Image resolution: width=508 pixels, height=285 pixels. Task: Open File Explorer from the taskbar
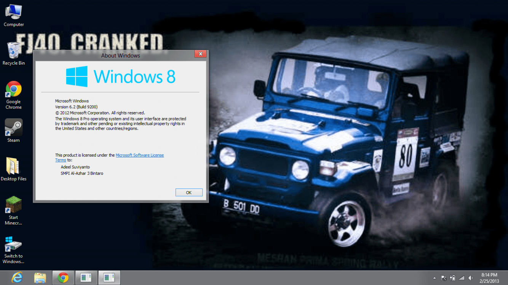click(40, 278)
